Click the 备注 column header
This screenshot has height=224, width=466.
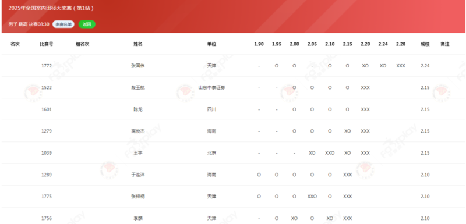click(445, 44)
